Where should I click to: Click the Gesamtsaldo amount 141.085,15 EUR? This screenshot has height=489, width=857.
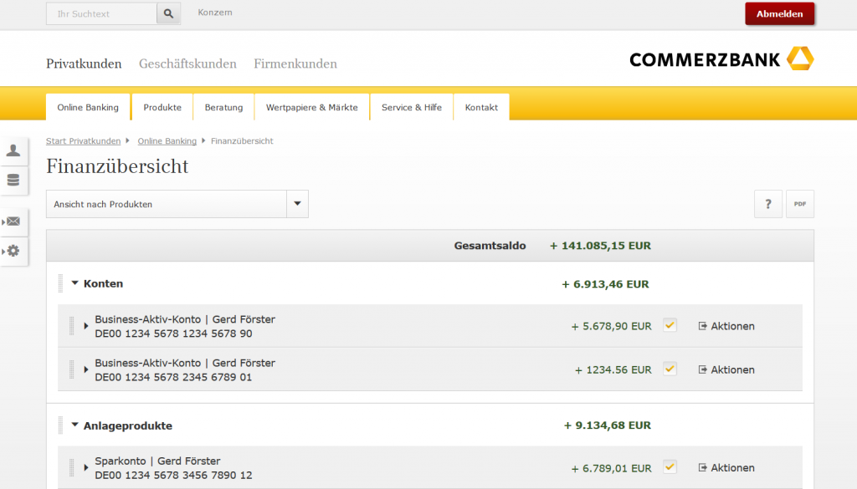600,246
